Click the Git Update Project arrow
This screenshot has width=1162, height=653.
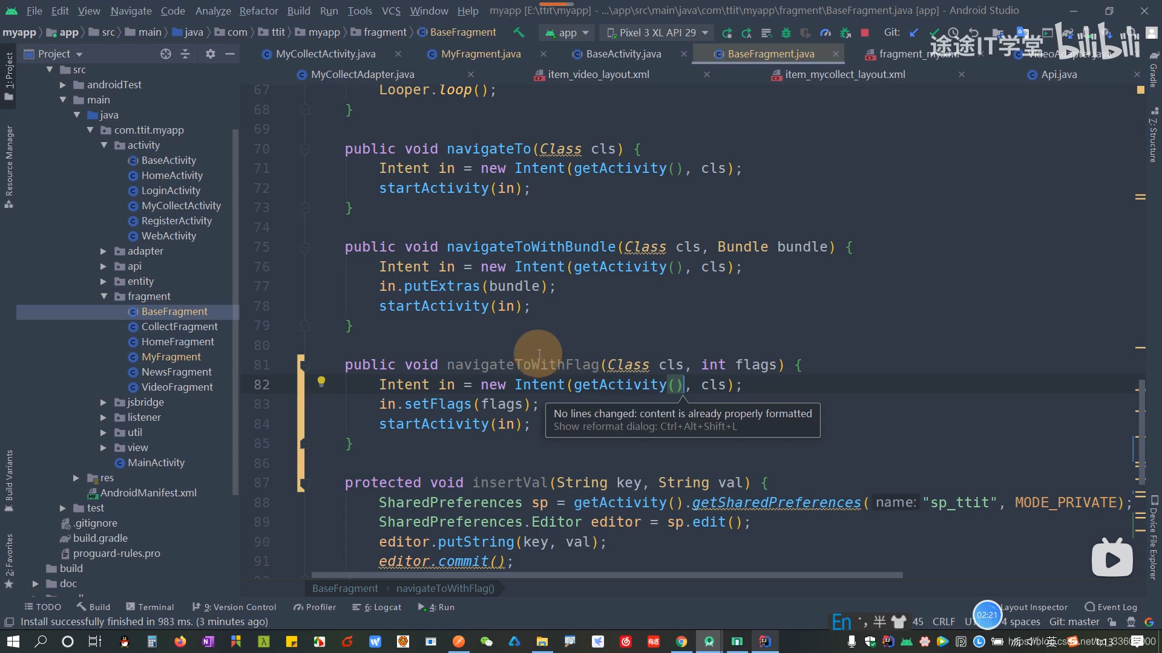(x=914, y=33)
